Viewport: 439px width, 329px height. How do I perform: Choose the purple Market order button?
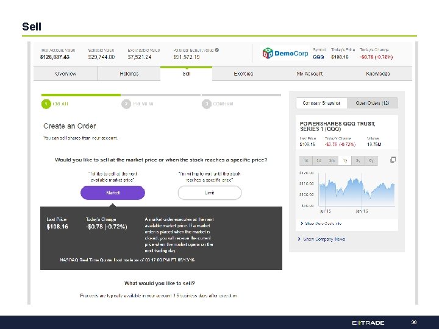(x=113, y=193)
